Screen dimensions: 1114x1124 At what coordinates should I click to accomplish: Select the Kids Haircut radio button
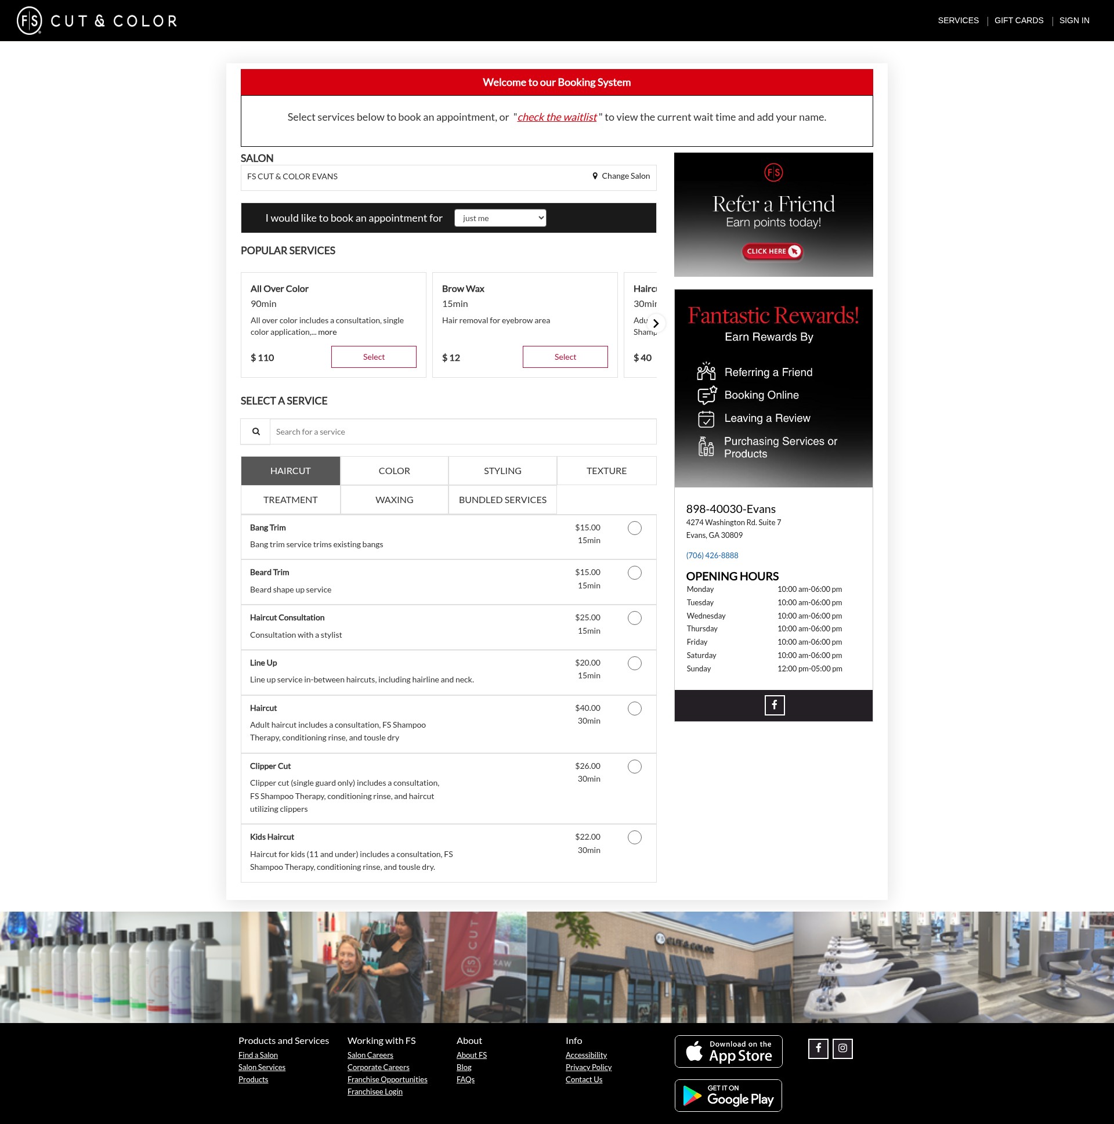point(635,838)
